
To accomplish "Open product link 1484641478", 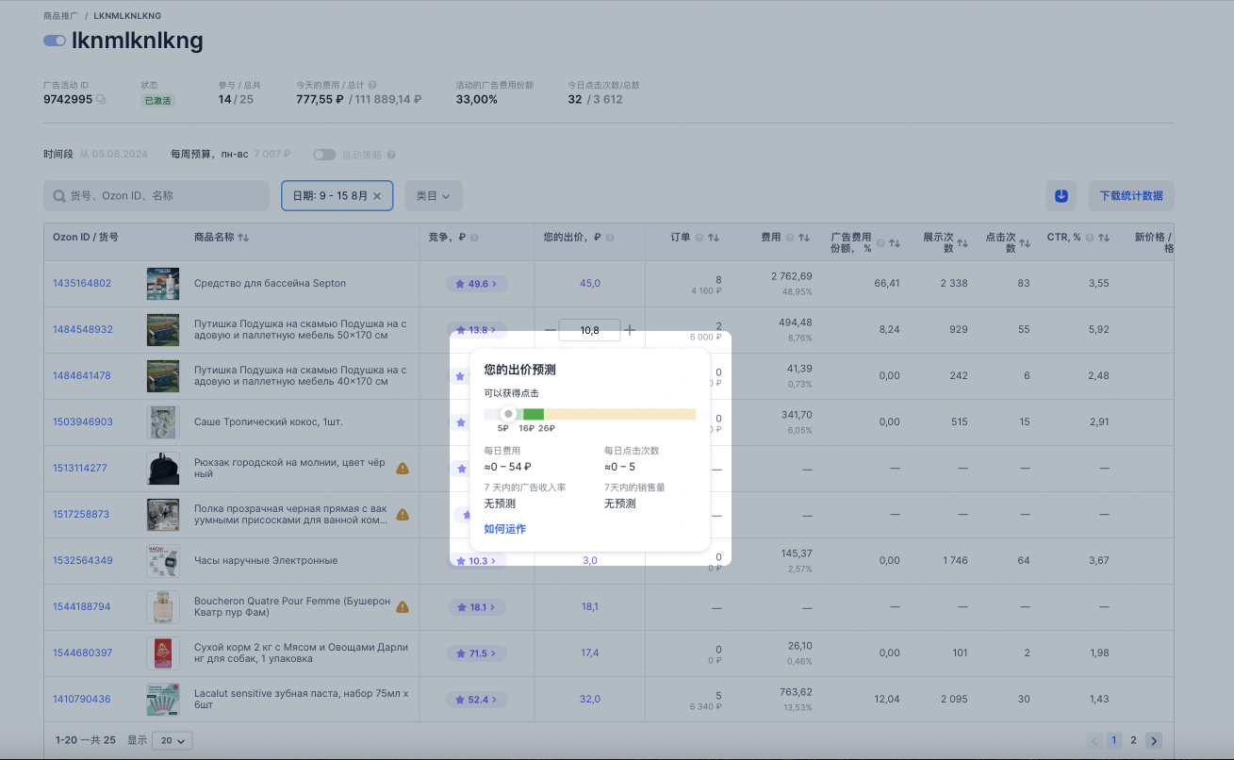I will tap(82, 375).
